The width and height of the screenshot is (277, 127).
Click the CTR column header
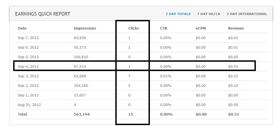[164, 28]
